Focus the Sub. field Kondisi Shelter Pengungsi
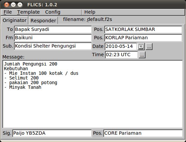186x142 pixels. point(53,46)
